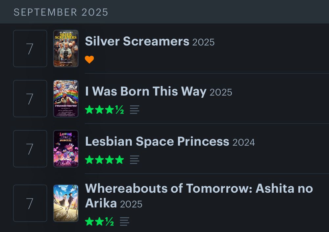Open the Whereabouts of Tomorrow poster thumbnail
This screenshot has width=329, height=232.
coord(66,203)
